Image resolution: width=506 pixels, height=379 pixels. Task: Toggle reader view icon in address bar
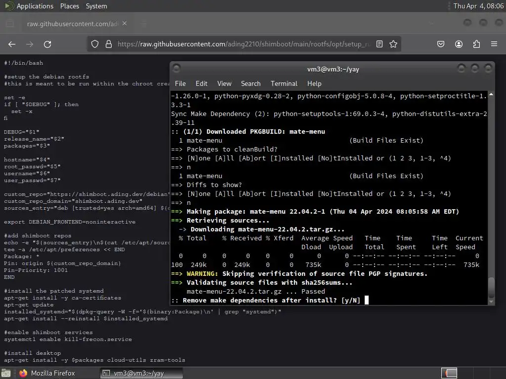(379, 44)
